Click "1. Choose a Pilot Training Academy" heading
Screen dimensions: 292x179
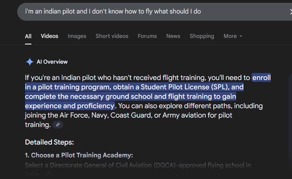(79, 155)
